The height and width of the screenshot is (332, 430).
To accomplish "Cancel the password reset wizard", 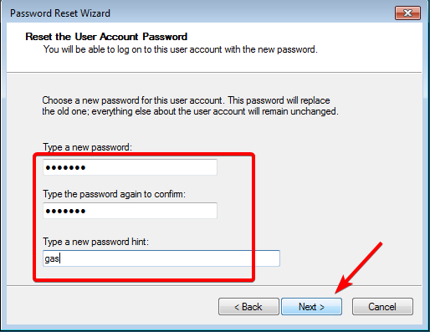I will 382,307.
